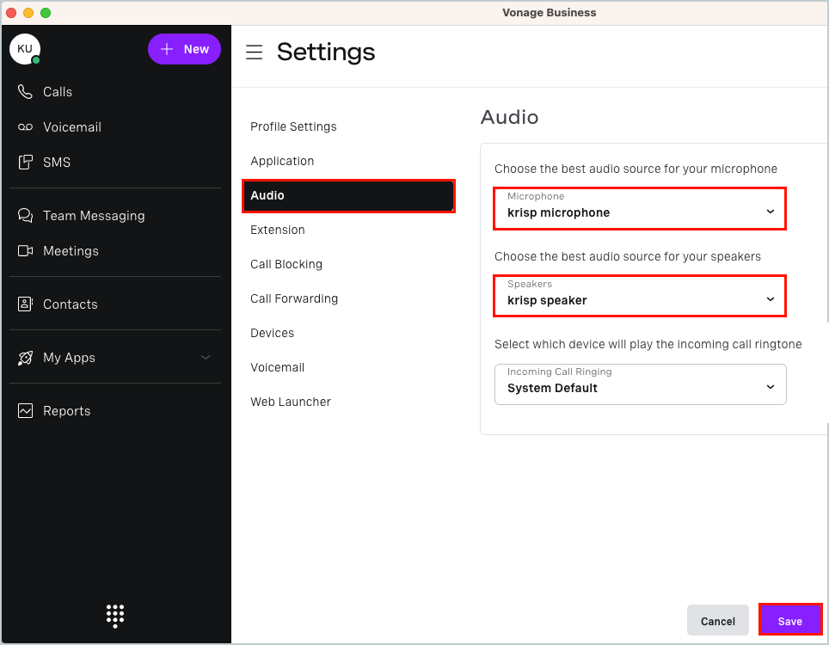Click the Contacts address book icon
This screenshot has width=829, height=645.
click(25, 304)
